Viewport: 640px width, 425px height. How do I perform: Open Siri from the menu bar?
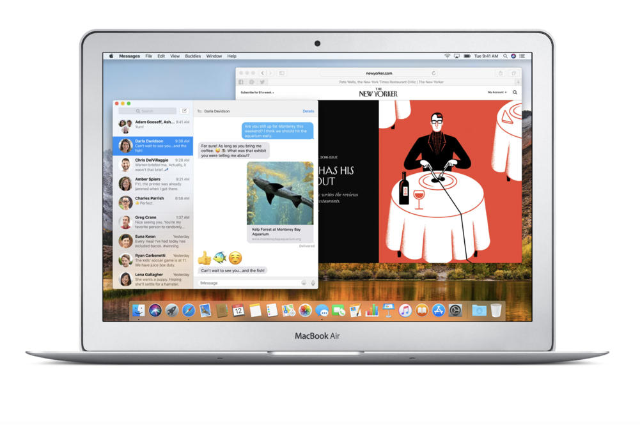[x=513, y=56]
